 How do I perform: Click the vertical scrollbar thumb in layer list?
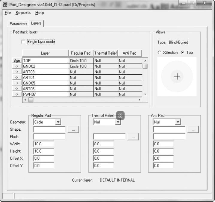145,66
